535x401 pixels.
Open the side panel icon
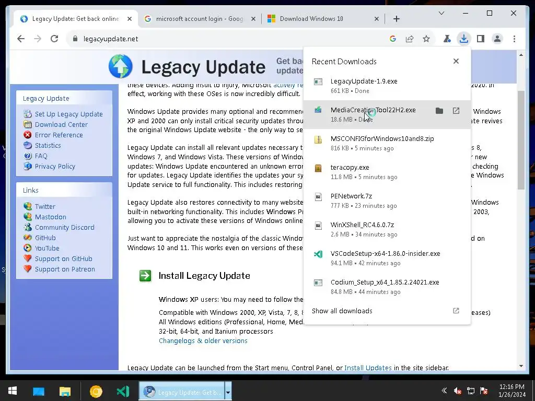481,39
